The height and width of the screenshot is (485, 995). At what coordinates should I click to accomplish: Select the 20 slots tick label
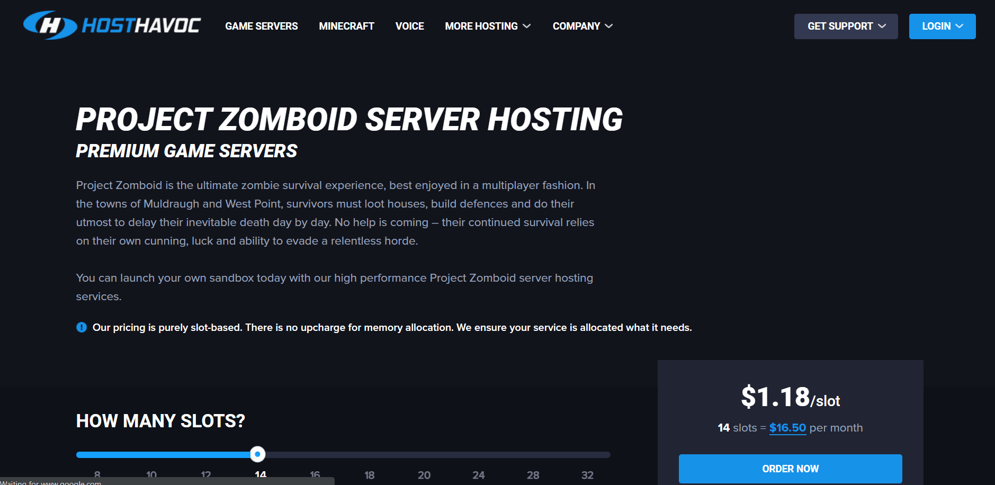pyautogui.click(x=424, y=475)
